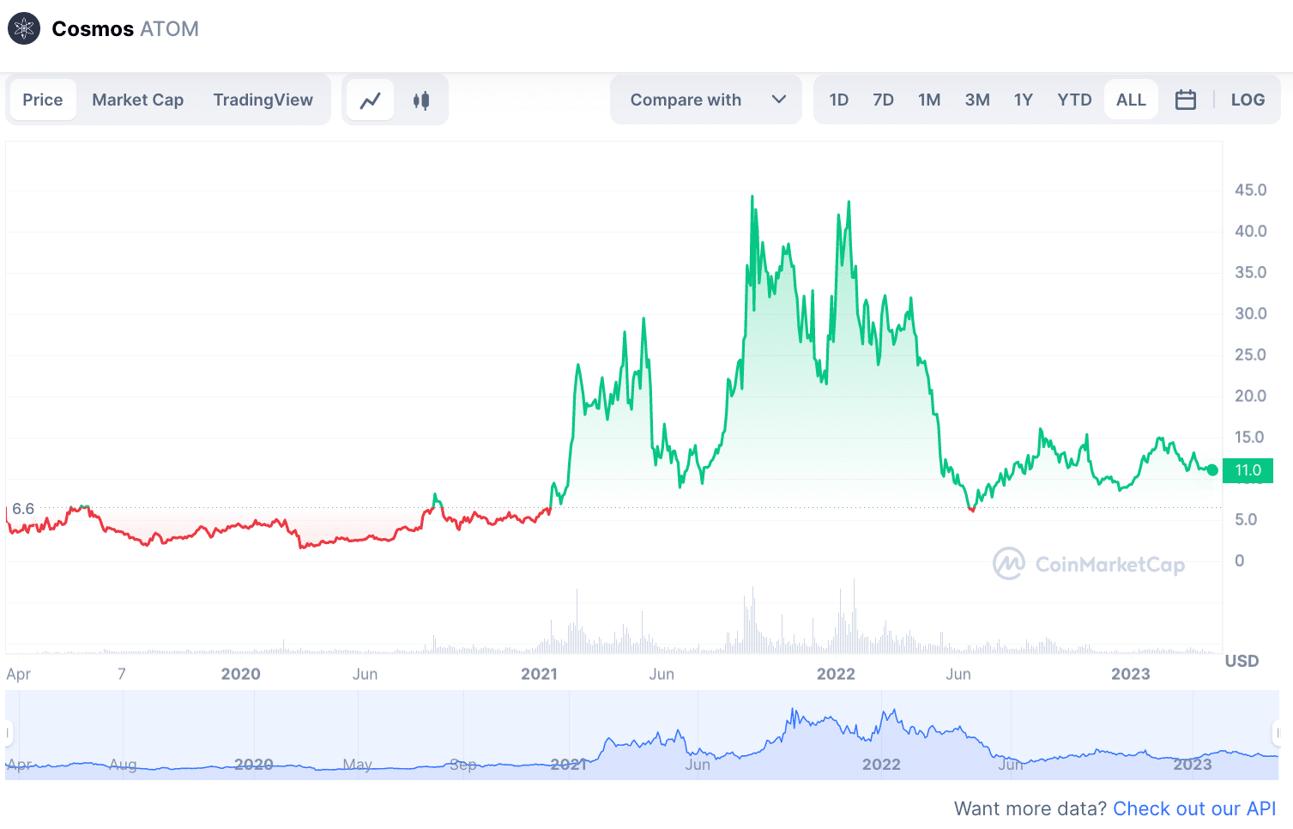Click the left range slider handle

8,734
